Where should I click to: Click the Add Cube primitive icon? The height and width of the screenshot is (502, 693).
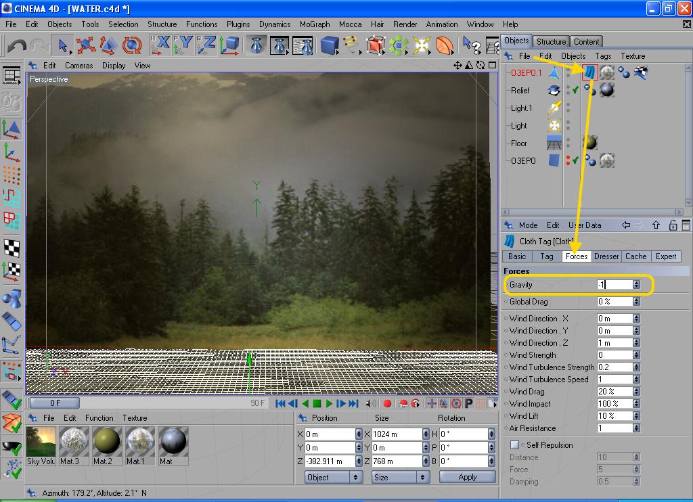click(329, 46)
